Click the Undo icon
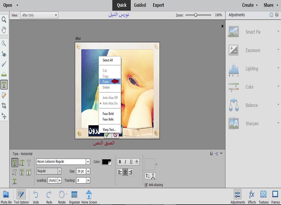This screenshot has width=281, height=205. coord(36,195)
